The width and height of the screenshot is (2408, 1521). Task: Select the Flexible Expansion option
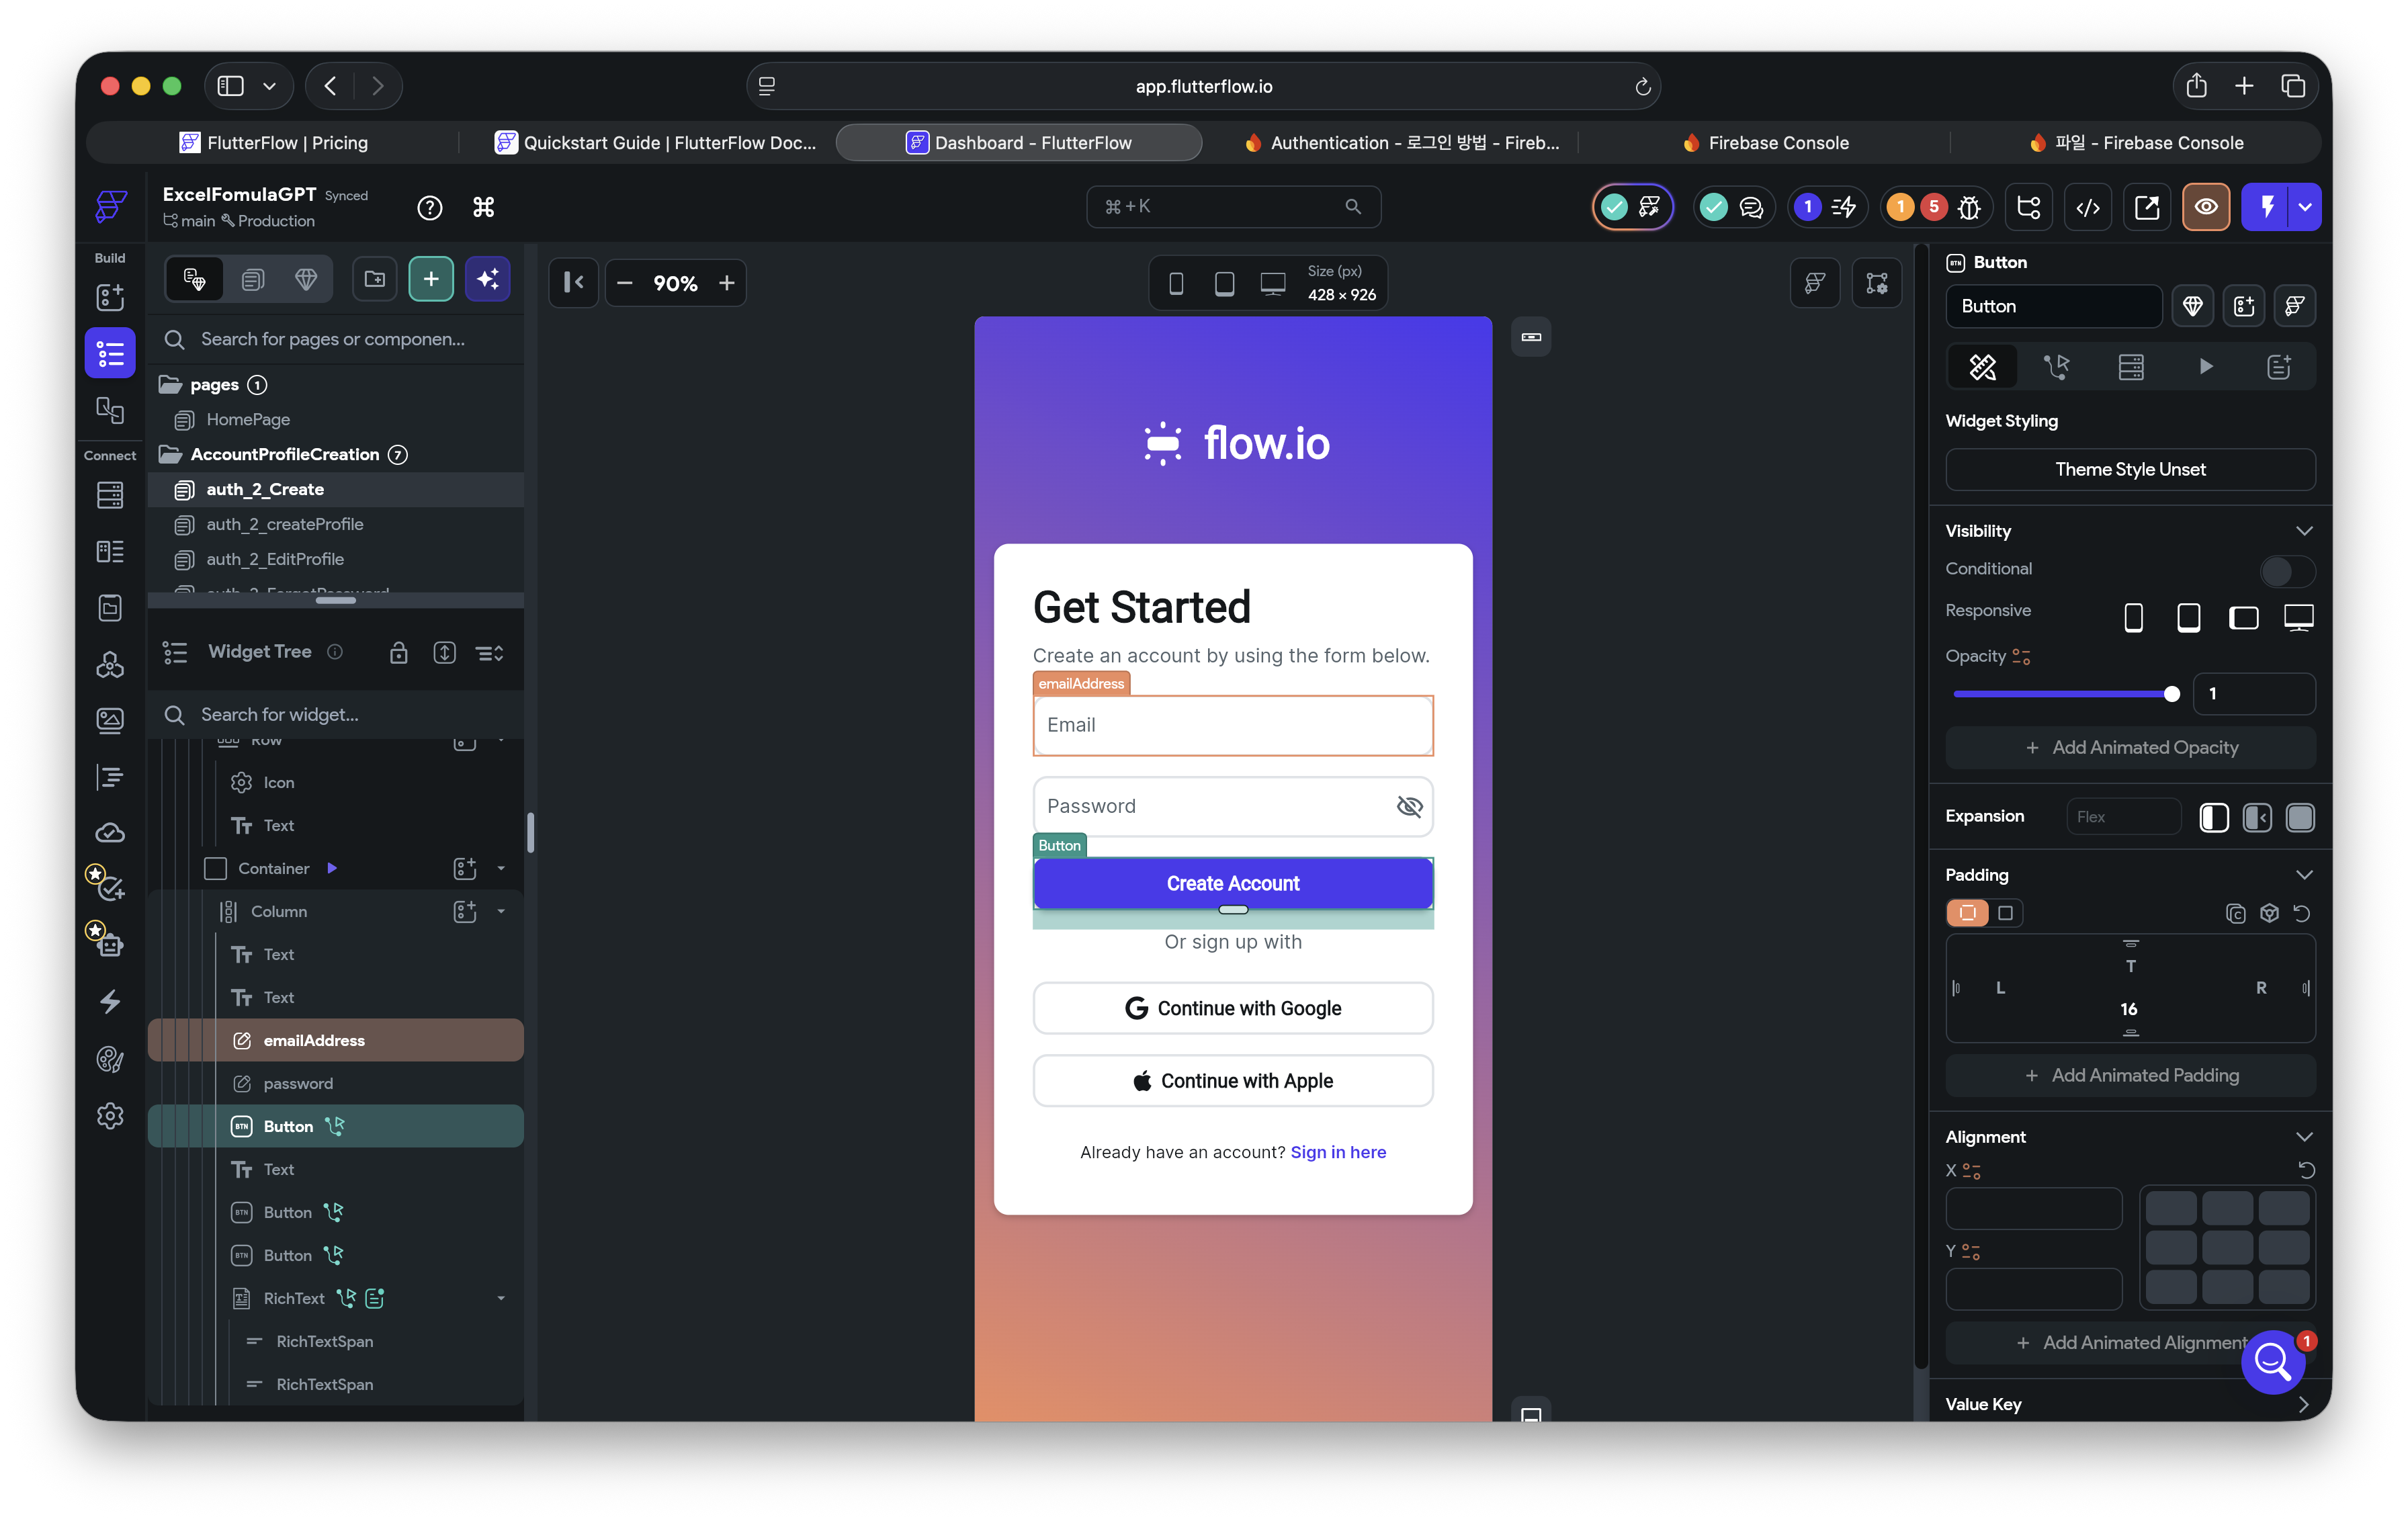click(2257, 817)
